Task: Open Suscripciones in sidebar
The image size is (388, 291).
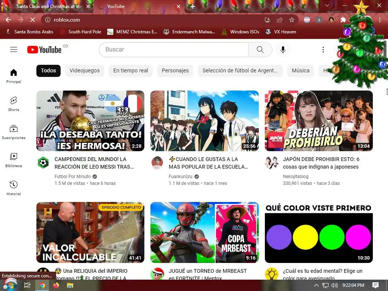Action: [x=14, y=132]
